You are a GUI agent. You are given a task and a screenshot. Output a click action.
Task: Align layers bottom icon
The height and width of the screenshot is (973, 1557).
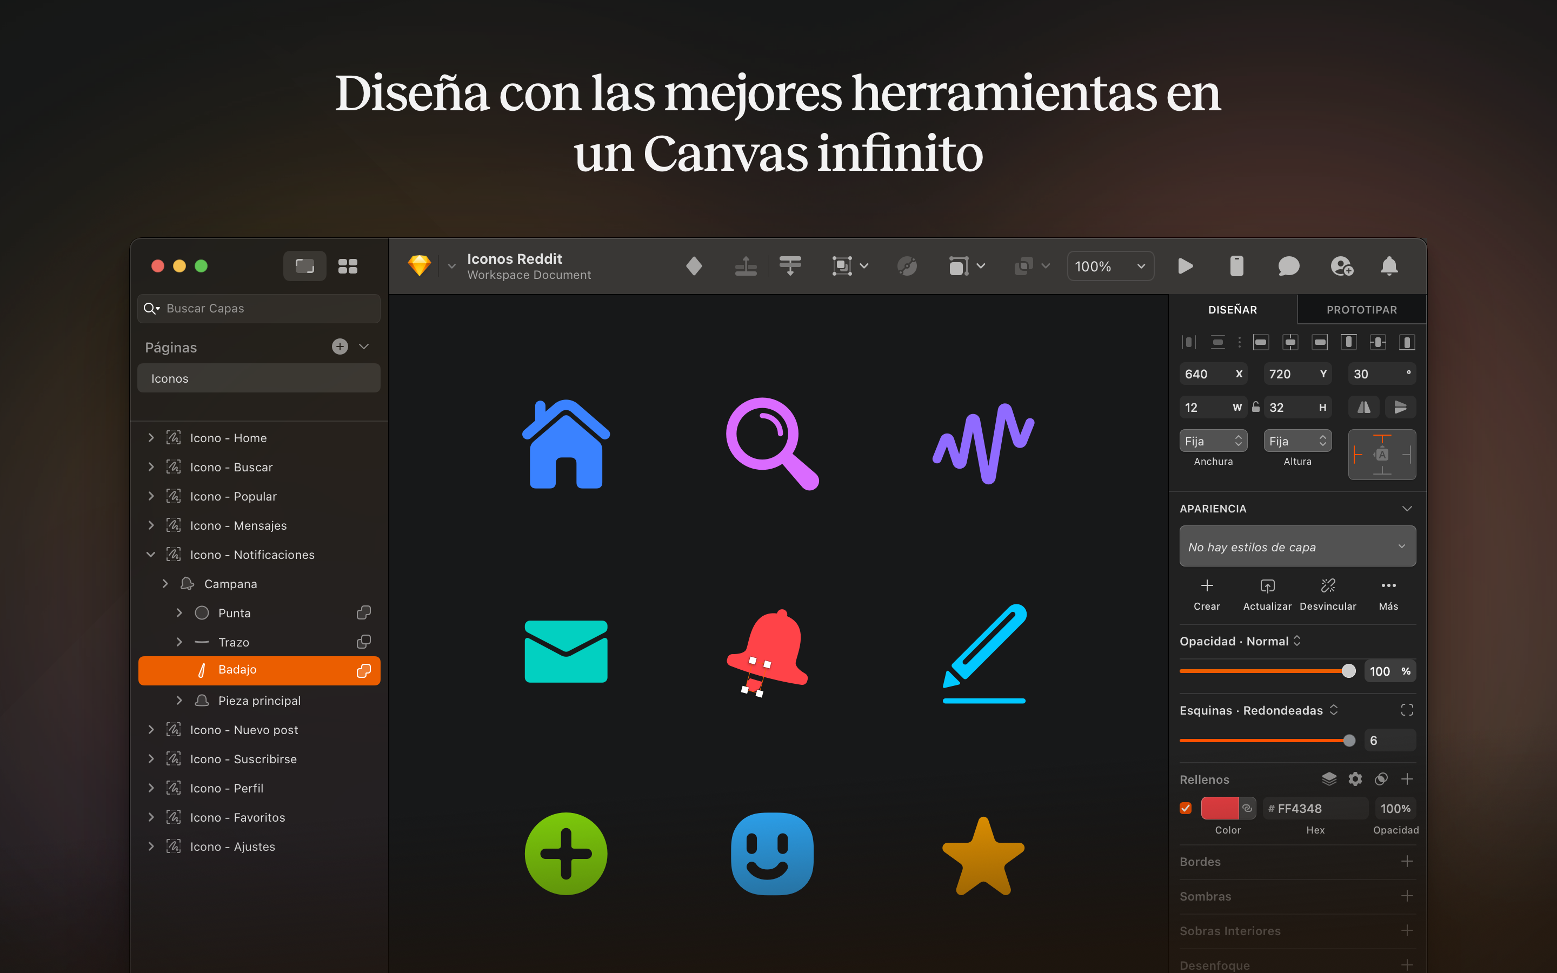point(1407,342)
